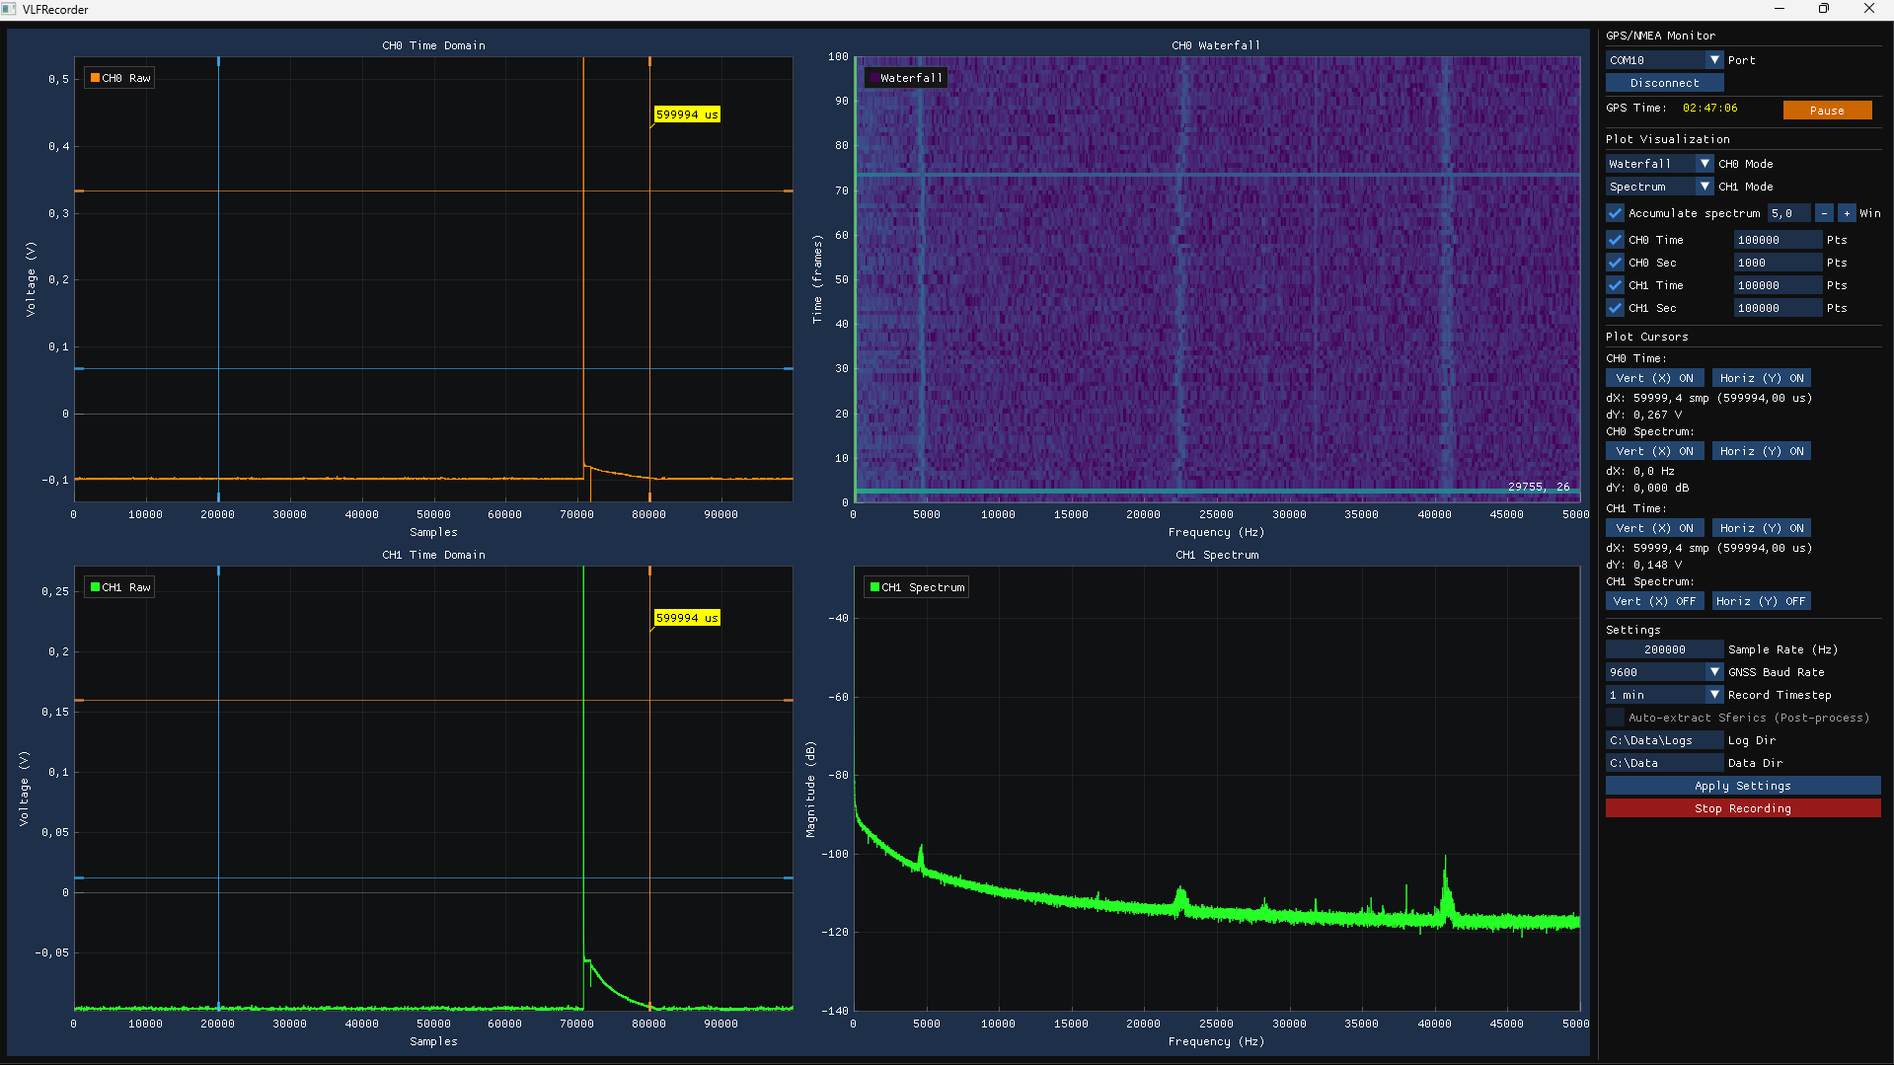The height and width of the screenshot is (1065, 1894).
Task: Click the CH1 Spectrum legend entry
Action: (x=916, y=587)
